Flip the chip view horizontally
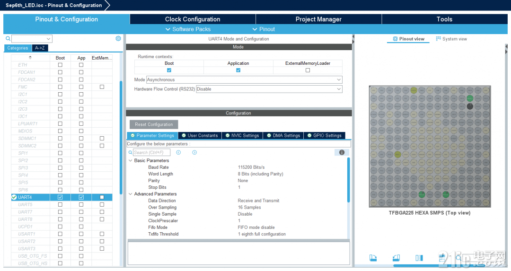The width and height of the screenshot is (511, 271). tap(419, 258)
